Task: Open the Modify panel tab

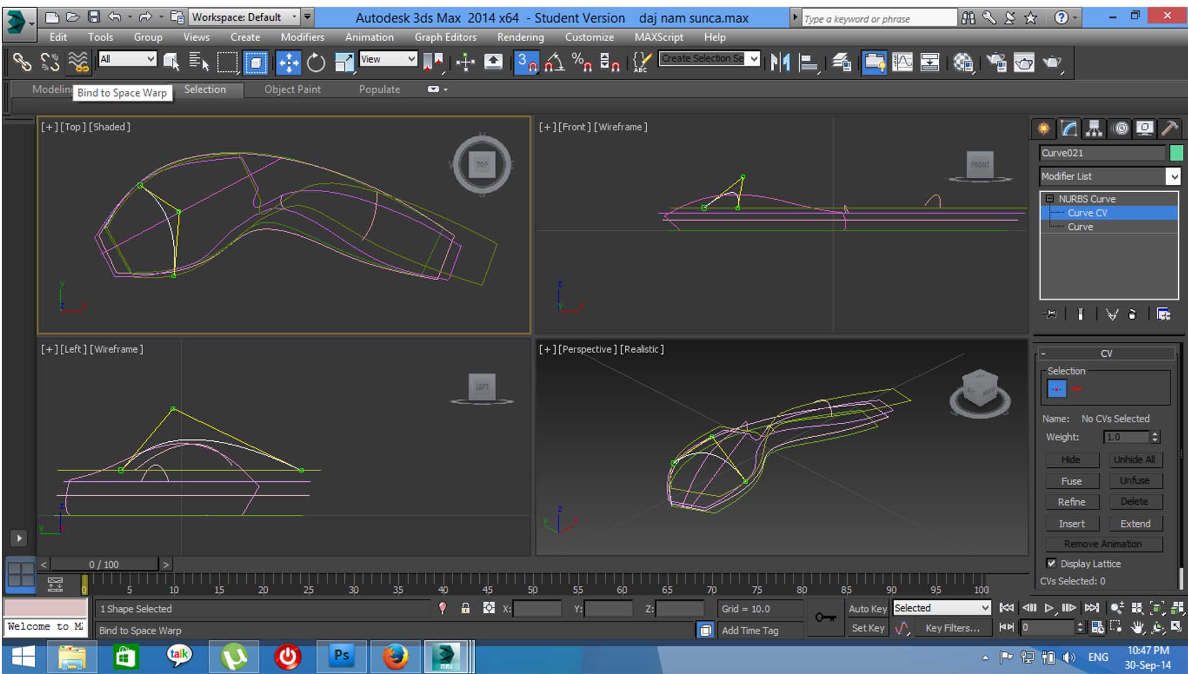Action: [1069, 129]
